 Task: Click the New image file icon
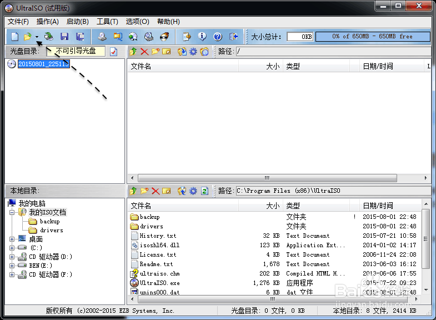coord(14,37)
